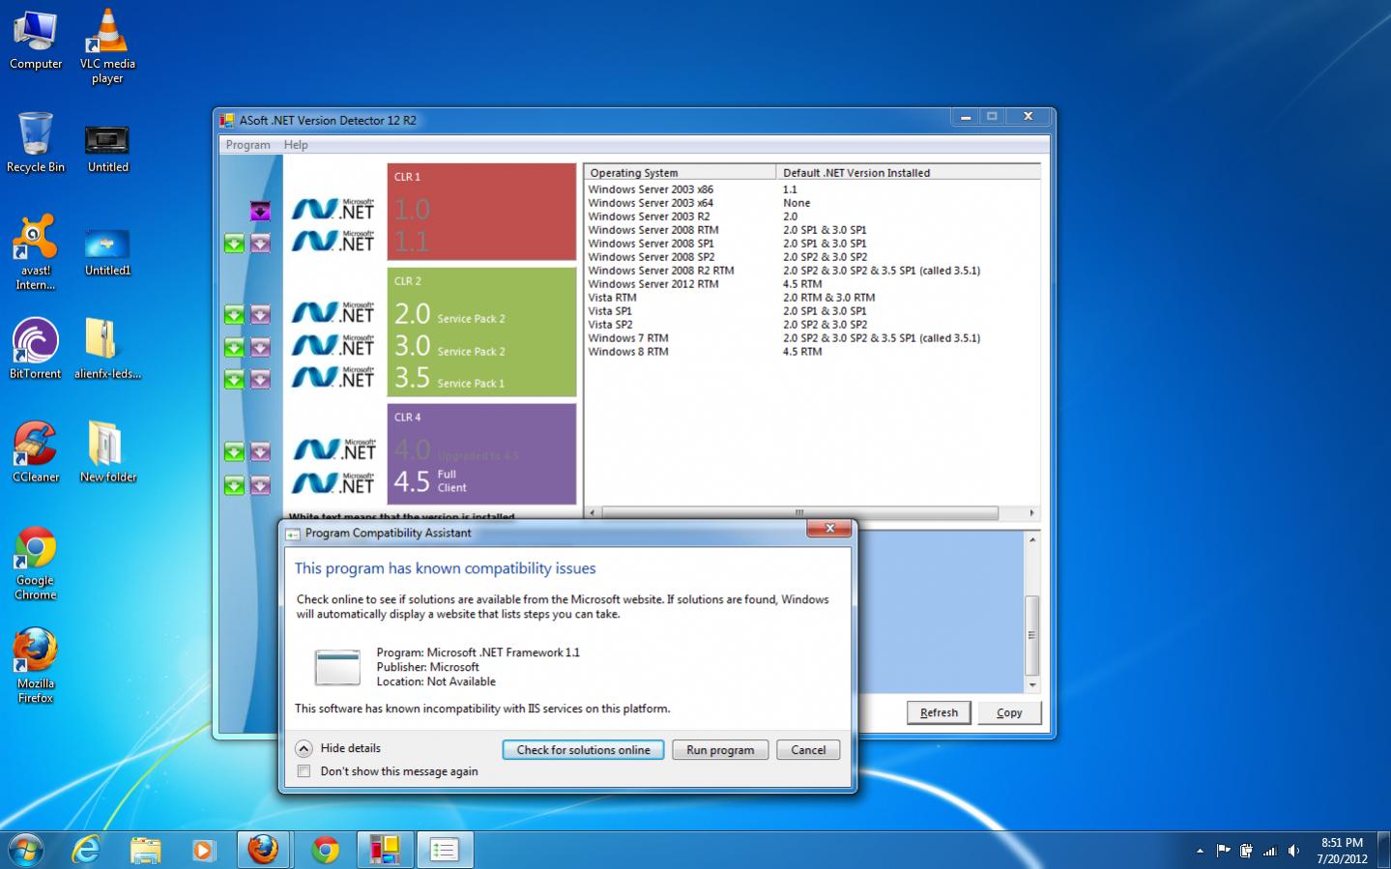Click the purple download icon for .NET 2.0
This screenshot has width=1391, height=869.
pyautogui.click(x=260, y=314)
